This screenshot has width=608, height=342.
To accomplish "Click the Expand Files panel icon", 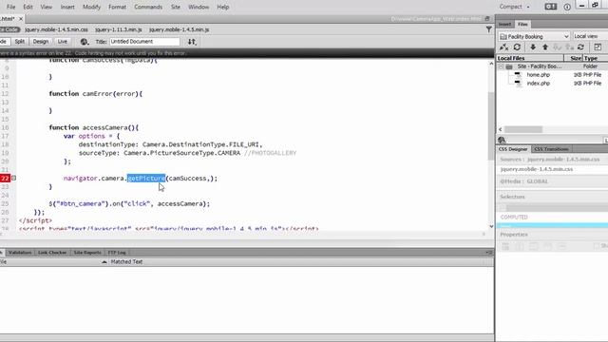I will pyautogui.click(x=598, y=47).
